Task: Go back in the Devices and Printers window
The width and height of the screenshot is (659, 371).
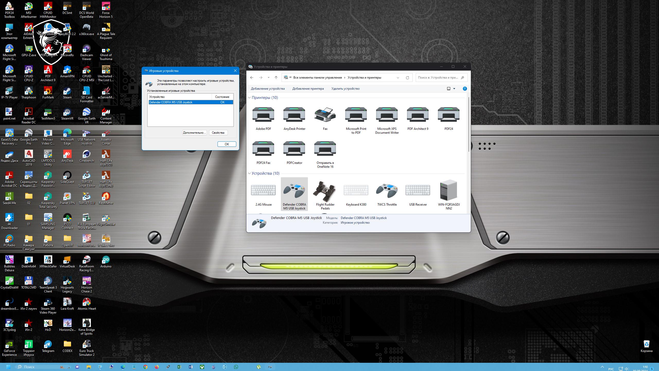Action: [x=252, y=78]
